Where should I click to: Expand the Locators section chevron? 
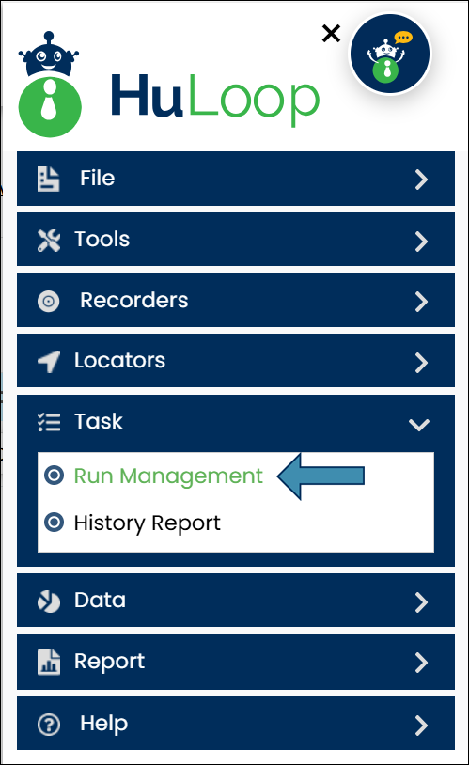click(x=421, y=363)
